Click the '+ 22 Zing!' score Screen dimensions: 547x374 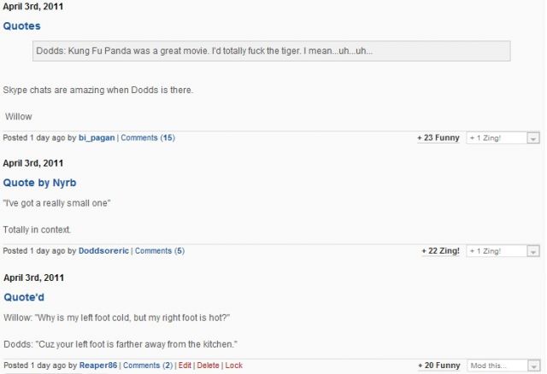[440, 251]
